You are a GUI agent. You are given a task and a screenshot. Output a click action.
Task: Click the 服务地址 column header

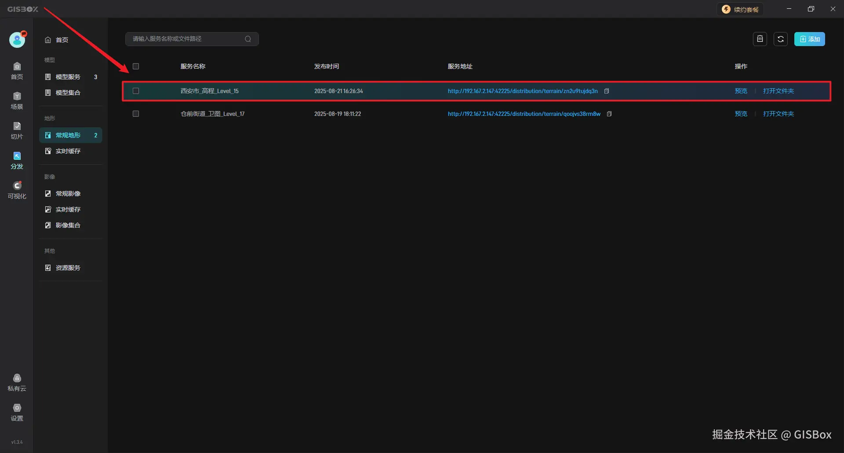[460, 67]
